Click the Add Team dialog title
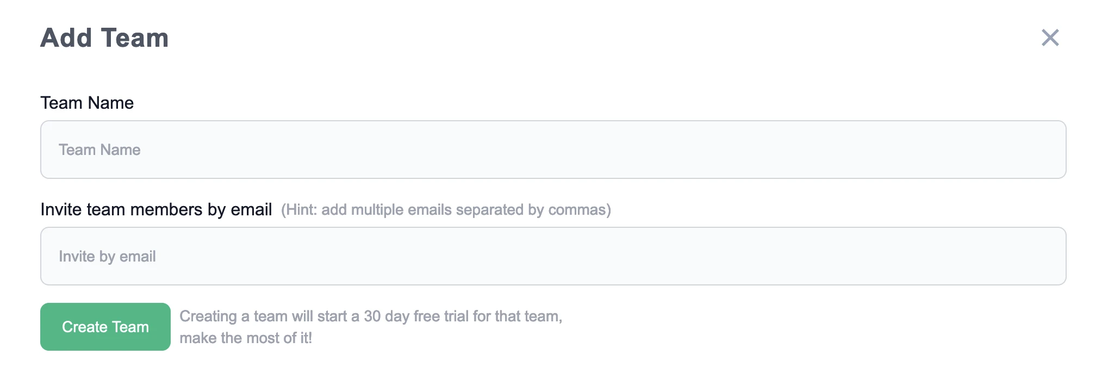 [x=104, y=38]
